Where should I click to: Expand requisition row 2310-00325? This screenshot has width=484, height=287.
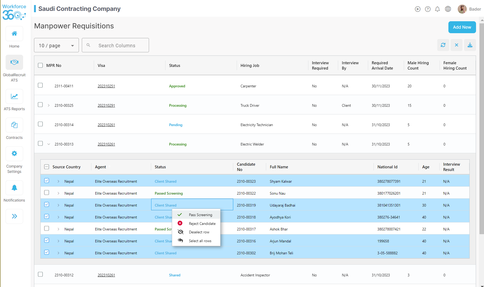(x=49, y=105)
